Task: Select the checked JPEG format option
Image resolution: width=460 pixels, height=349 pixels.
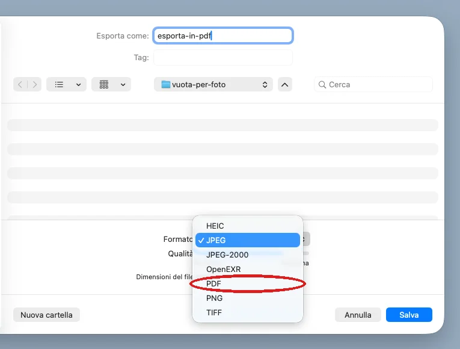Action: (x=248, y=240)
